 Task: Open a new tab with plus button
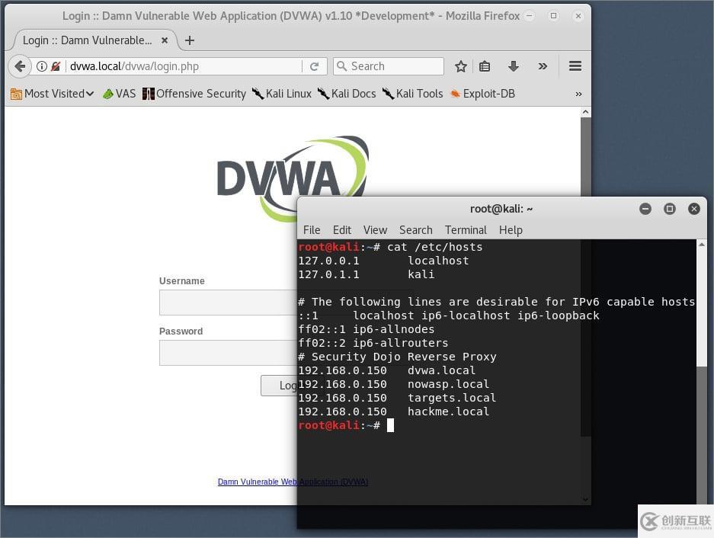(190, 40)
